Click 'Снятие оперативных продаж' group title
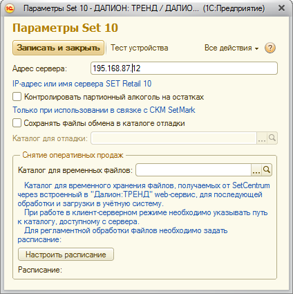This screenshot has width=293, height=294. pos(73,155)
